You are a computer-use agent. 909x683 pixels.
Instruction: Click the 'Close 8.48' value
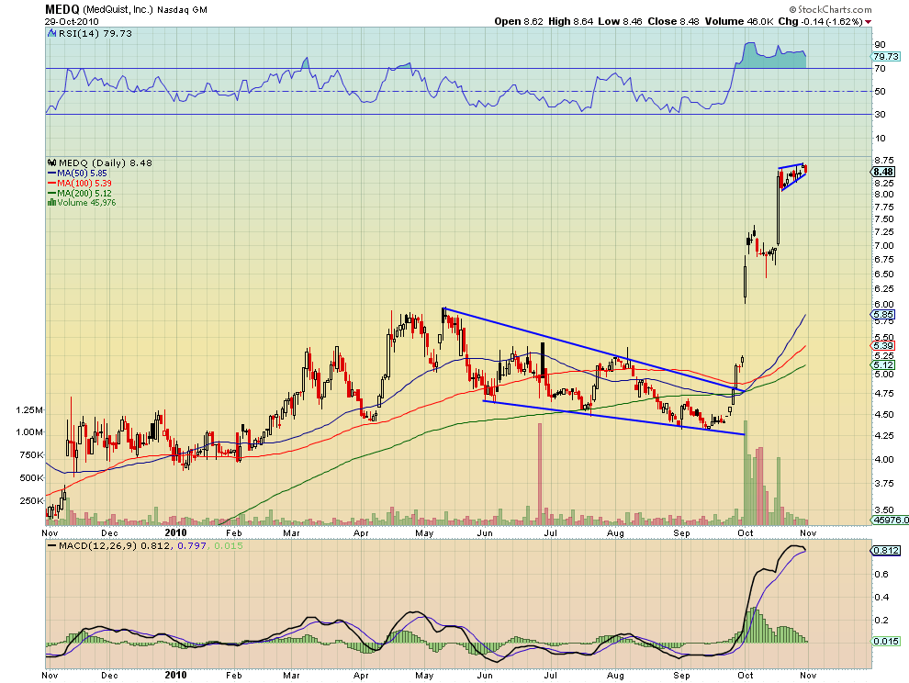[x=673, y=21]
